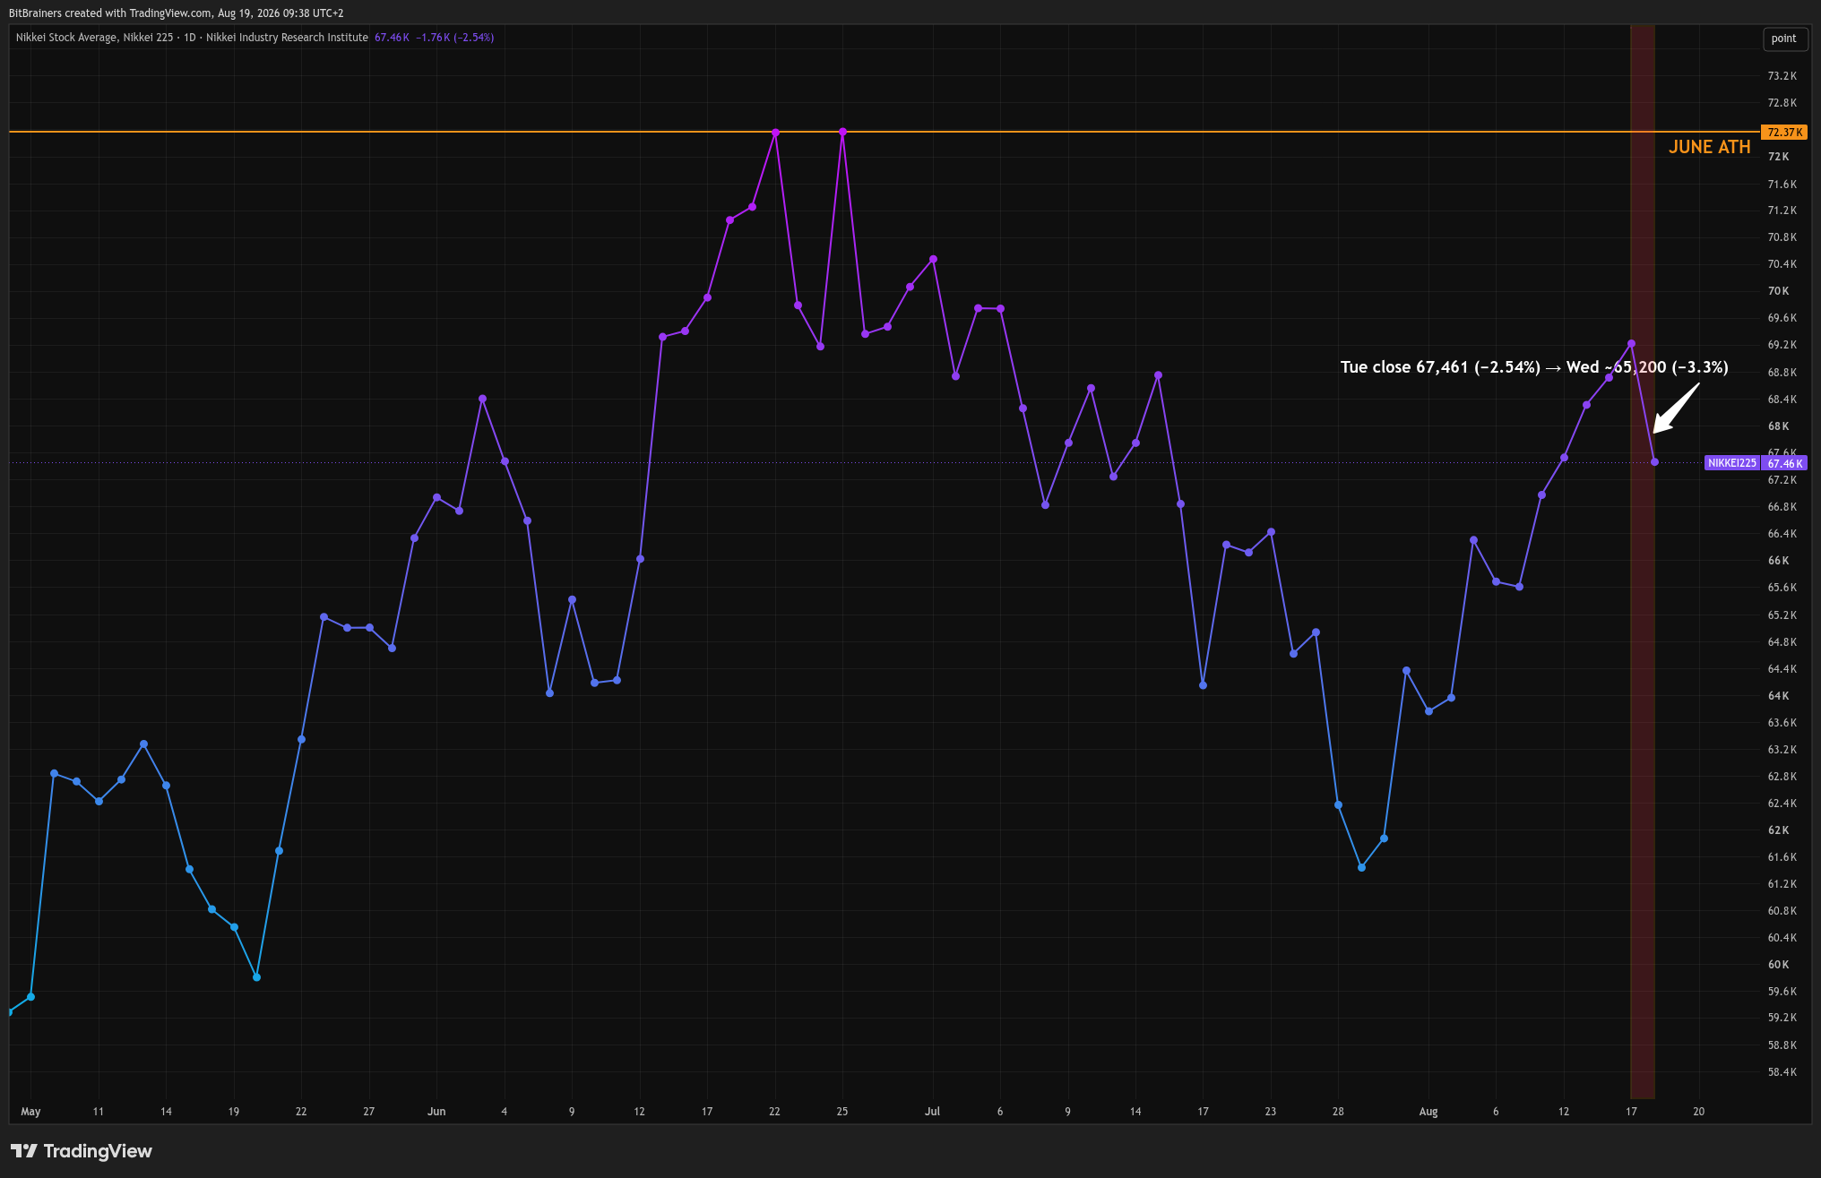Click the 'Aug' label on time axis
This screenshot has width=1821, height=1178.
[x=1428, y=1112]
